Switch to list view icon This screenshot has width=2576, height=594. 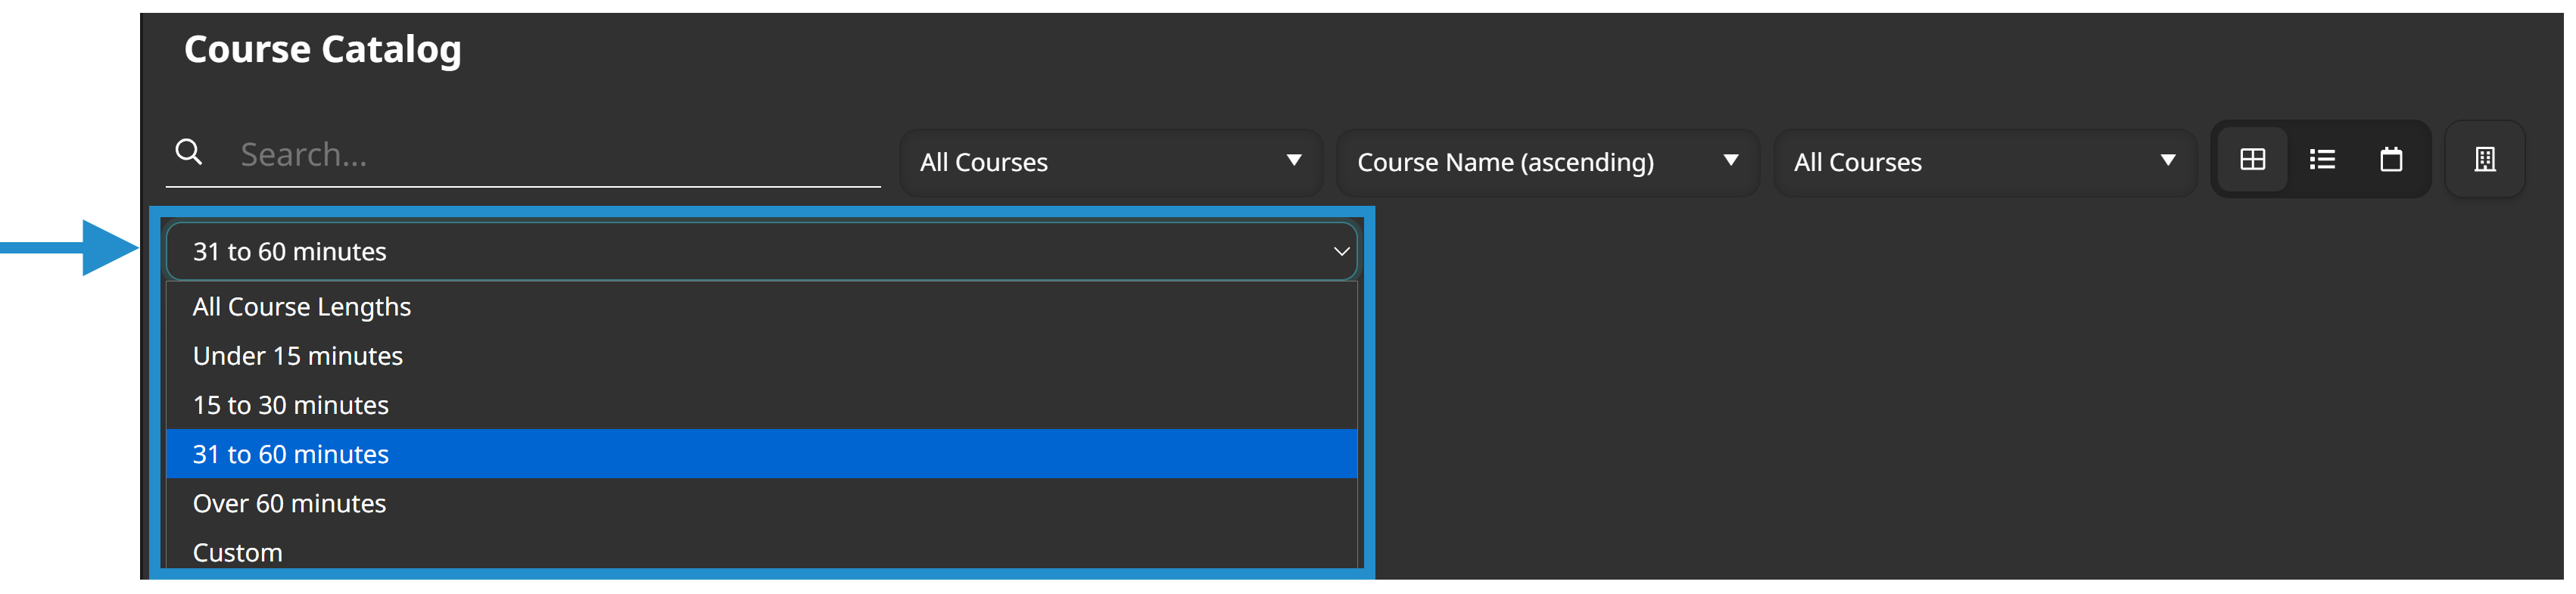click(x=2322, y=160)
